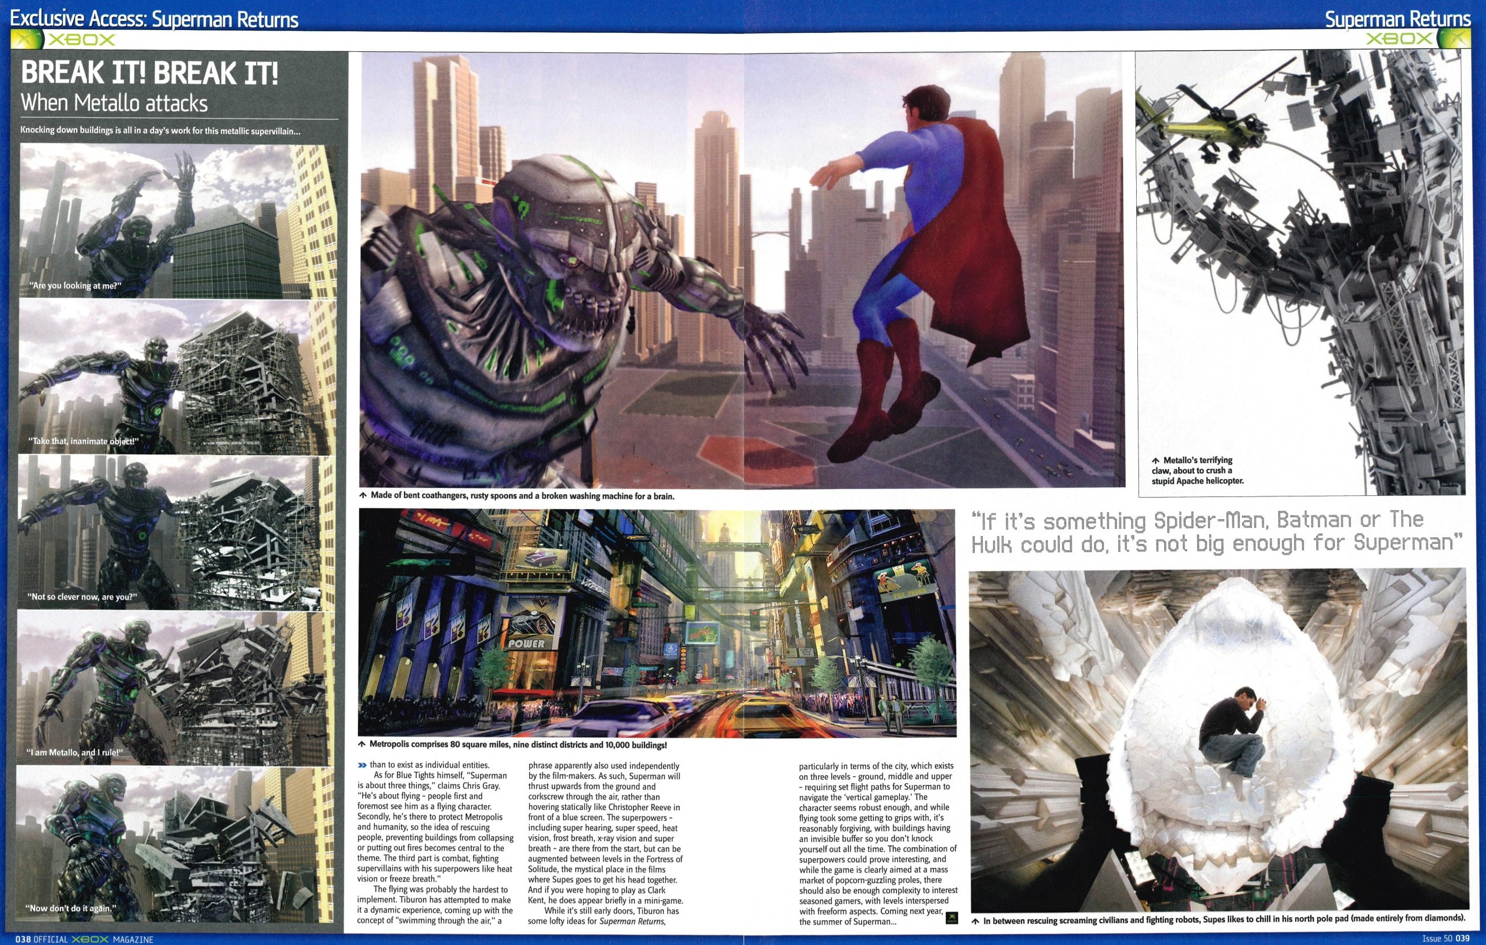The width and height of the screenshot is (1486, 945).
Task: Click the paragraph starting 'As for Blue Tights himself'
Action: (x=435, y=826)
